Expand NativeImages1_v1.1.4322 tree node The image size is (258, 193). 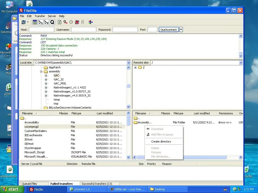46,87
